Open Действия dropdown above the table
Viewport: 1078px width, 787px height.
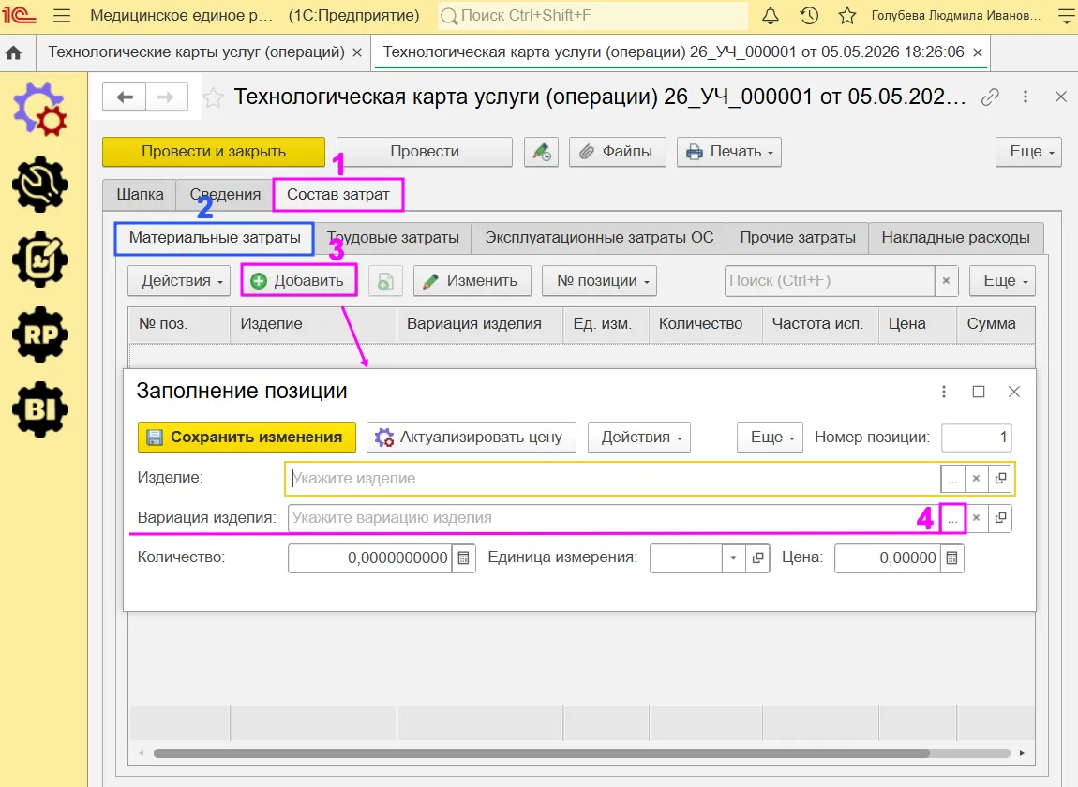tap(179, 281)
